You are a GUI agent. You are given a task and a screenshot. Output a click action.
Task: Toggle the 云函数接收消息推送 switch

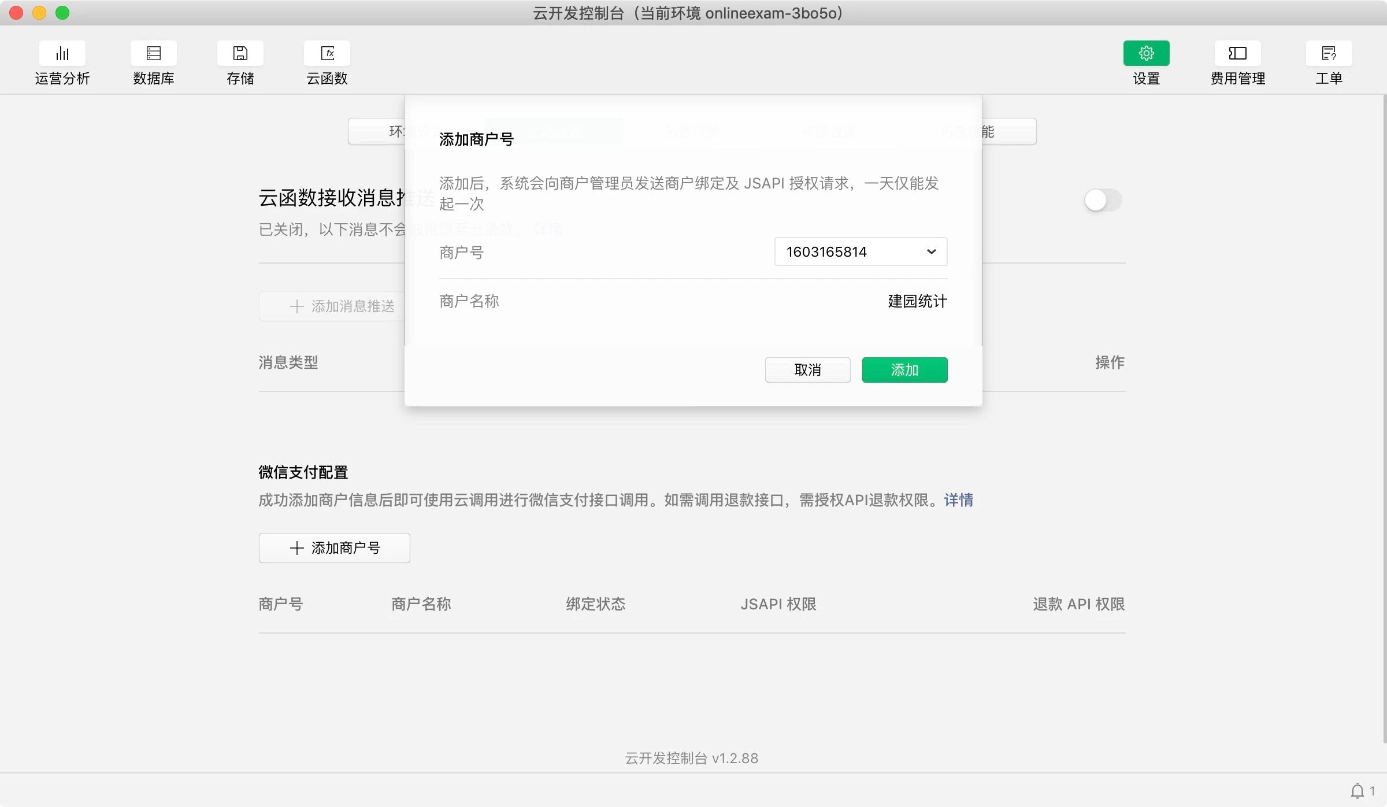point(1103,201)
